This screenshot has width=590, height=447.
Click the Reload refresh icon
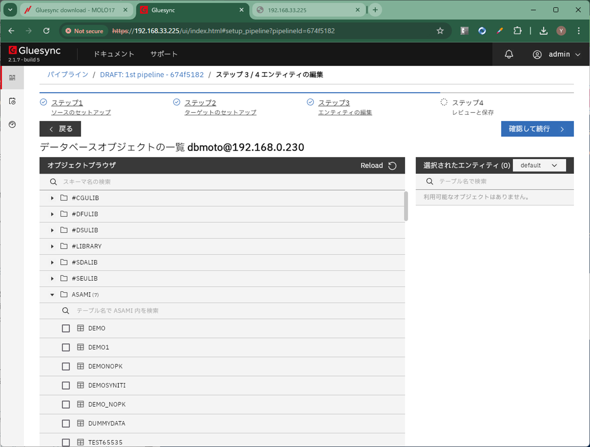[x=392, y=166]
